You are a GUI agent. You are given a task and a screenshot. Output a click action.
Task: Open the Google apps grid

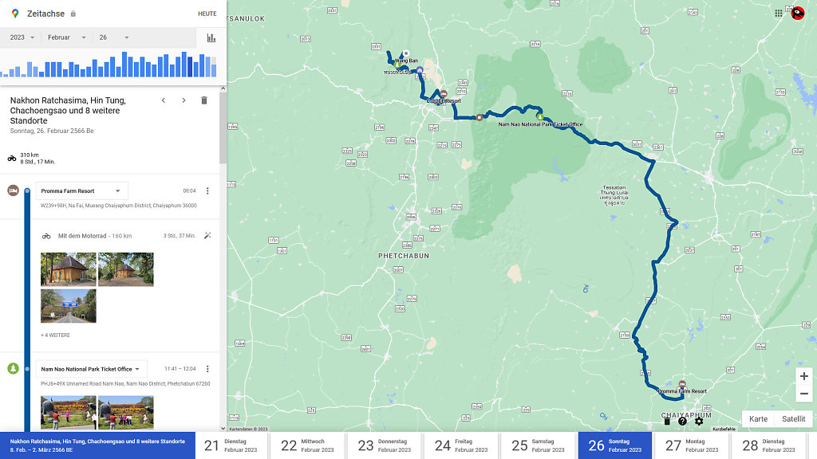click(x=779, y=13)
